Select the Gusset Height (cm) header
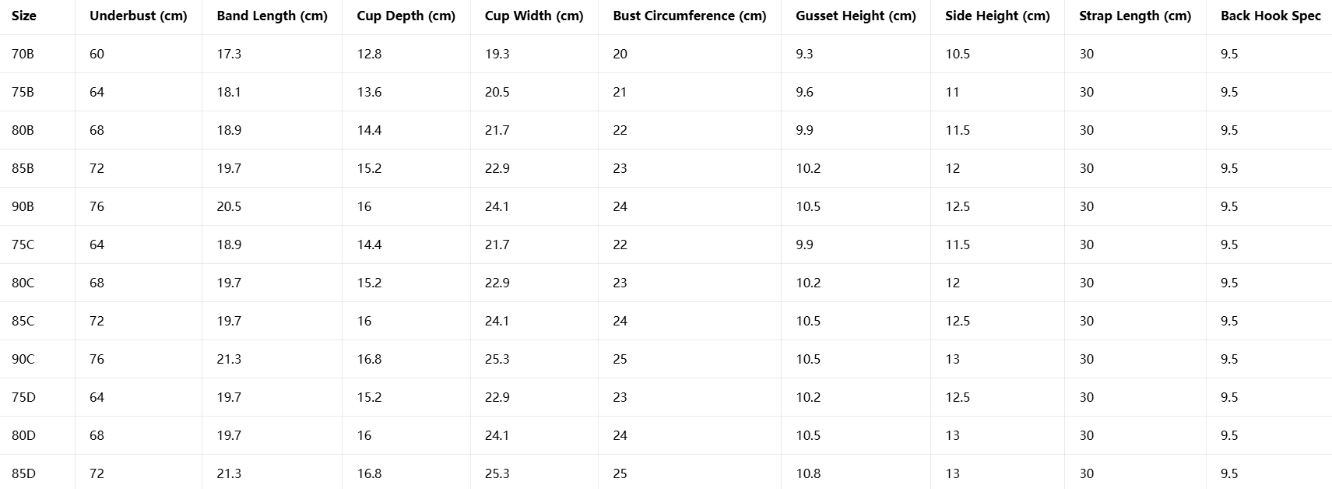The height and width of the screenshot is (489, 1332). pyautogui.click(x=856, y=16)
